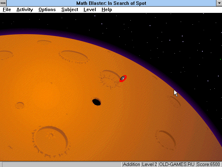Viewport: 222px width, 167px height.
Task: Click the OLD-GAMES.RU status bar label
Action: pyautogui.click(x=177, y=164)
